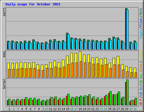Click day label 2 on the axis

pyautogui.click(x=13, y=109)
